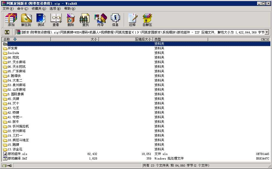Click CRC32 value 0E7B1AA5
Viewport: 272px width, 169px height.
point(263,154)
